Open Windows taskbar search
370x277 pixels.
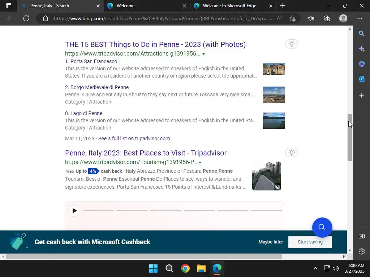pyautogui.click(x=169, y=268)
